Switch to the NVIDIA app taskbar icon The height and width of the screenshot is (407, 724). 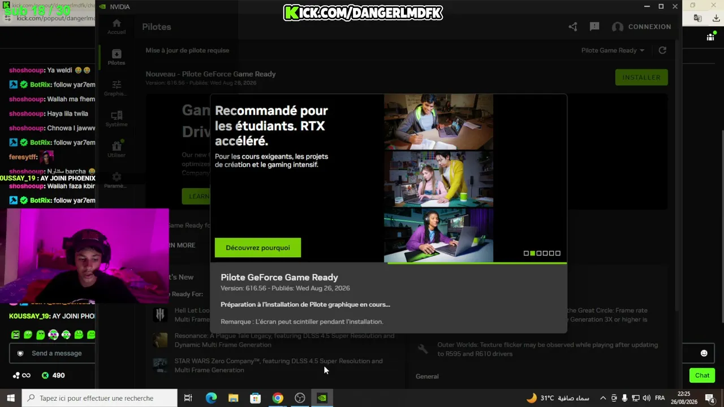click(322, 398)
